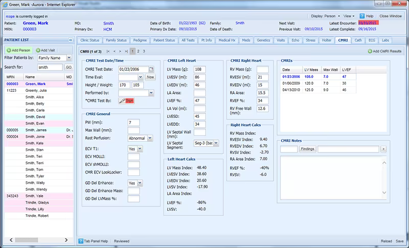Screen dimensions: 409x248
Task: Click the Findings button
Action: [307, 149]
